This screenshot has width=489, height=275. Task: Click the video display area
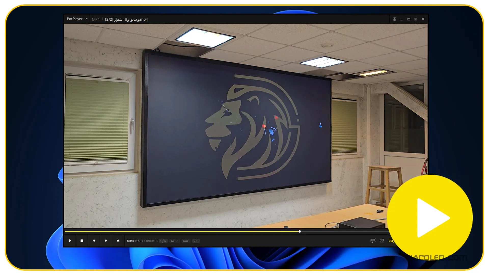coord(246,126)
